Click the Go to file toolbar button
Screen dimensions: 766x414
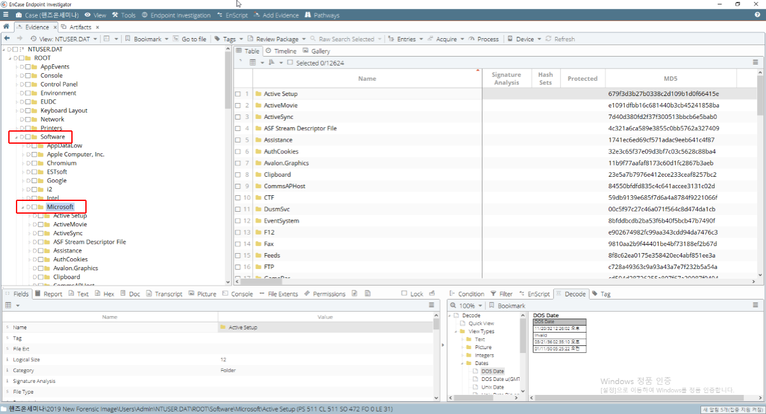coord(189,39)
